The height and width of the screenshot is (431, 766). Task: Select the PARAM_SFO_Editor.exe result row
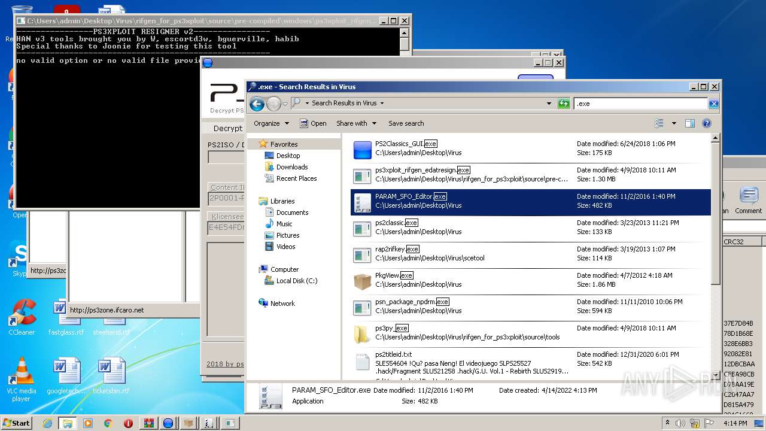[x=531, y=202]
